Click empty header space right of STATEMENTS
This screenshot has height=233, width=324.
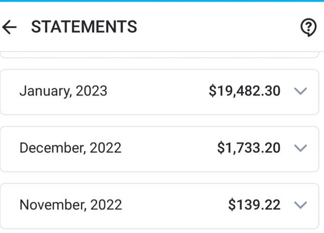[215, 27]
